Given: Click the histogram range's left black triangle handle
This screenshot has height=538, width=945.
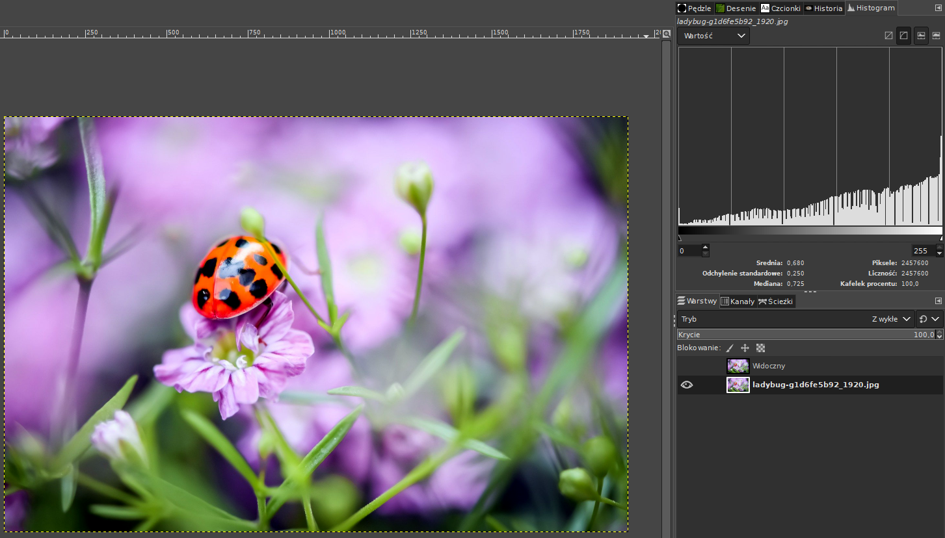Looking at the screenshot, I should [680, 238].
